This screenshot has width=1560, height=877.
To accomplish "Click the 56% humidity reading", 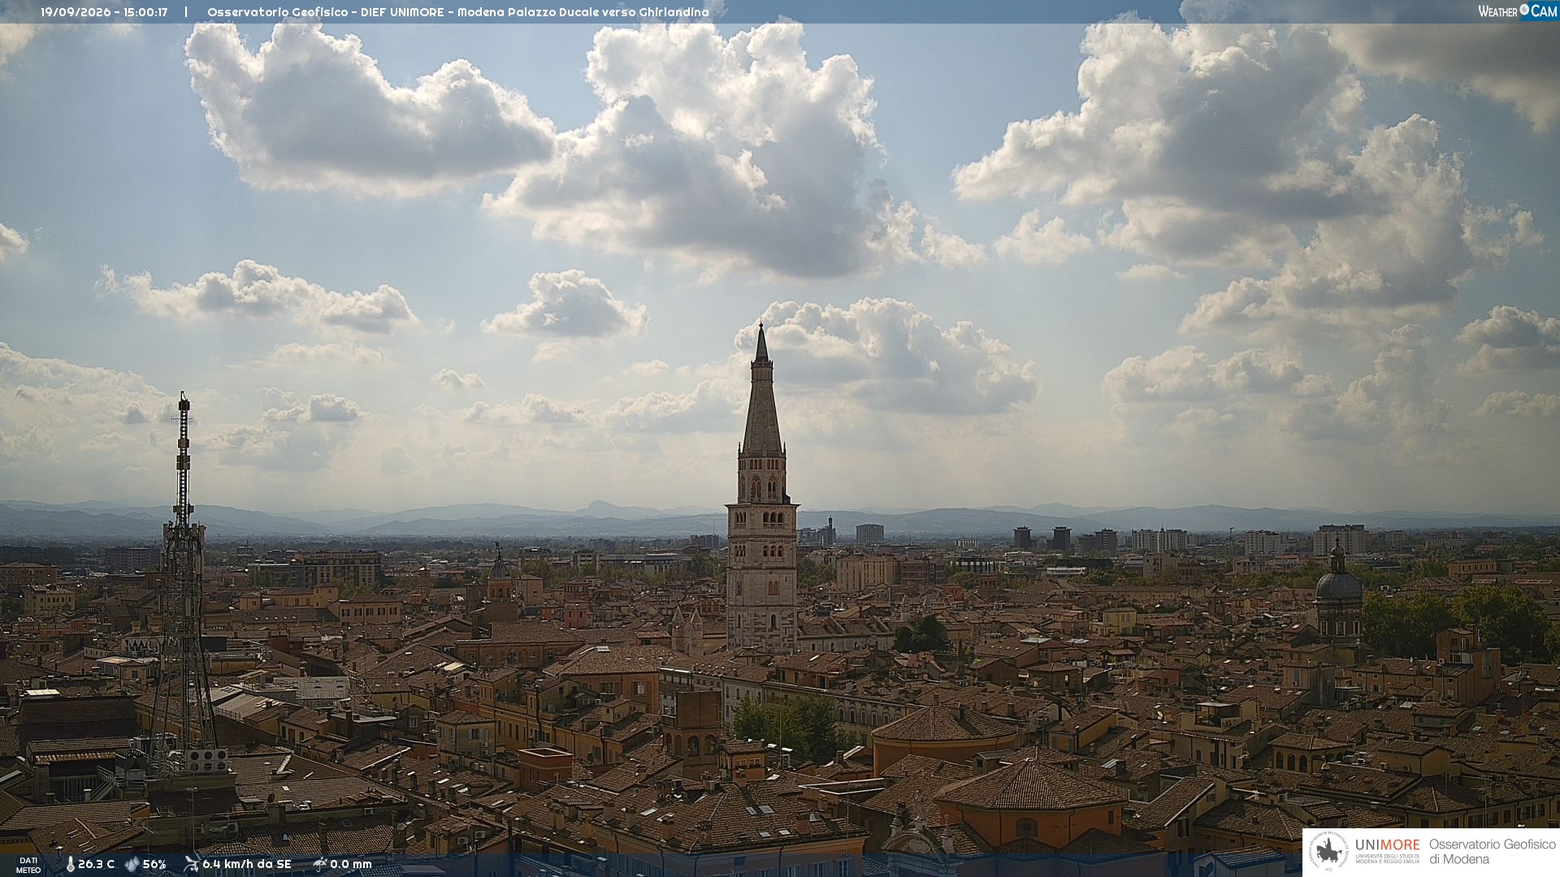I will coord(154,865).
